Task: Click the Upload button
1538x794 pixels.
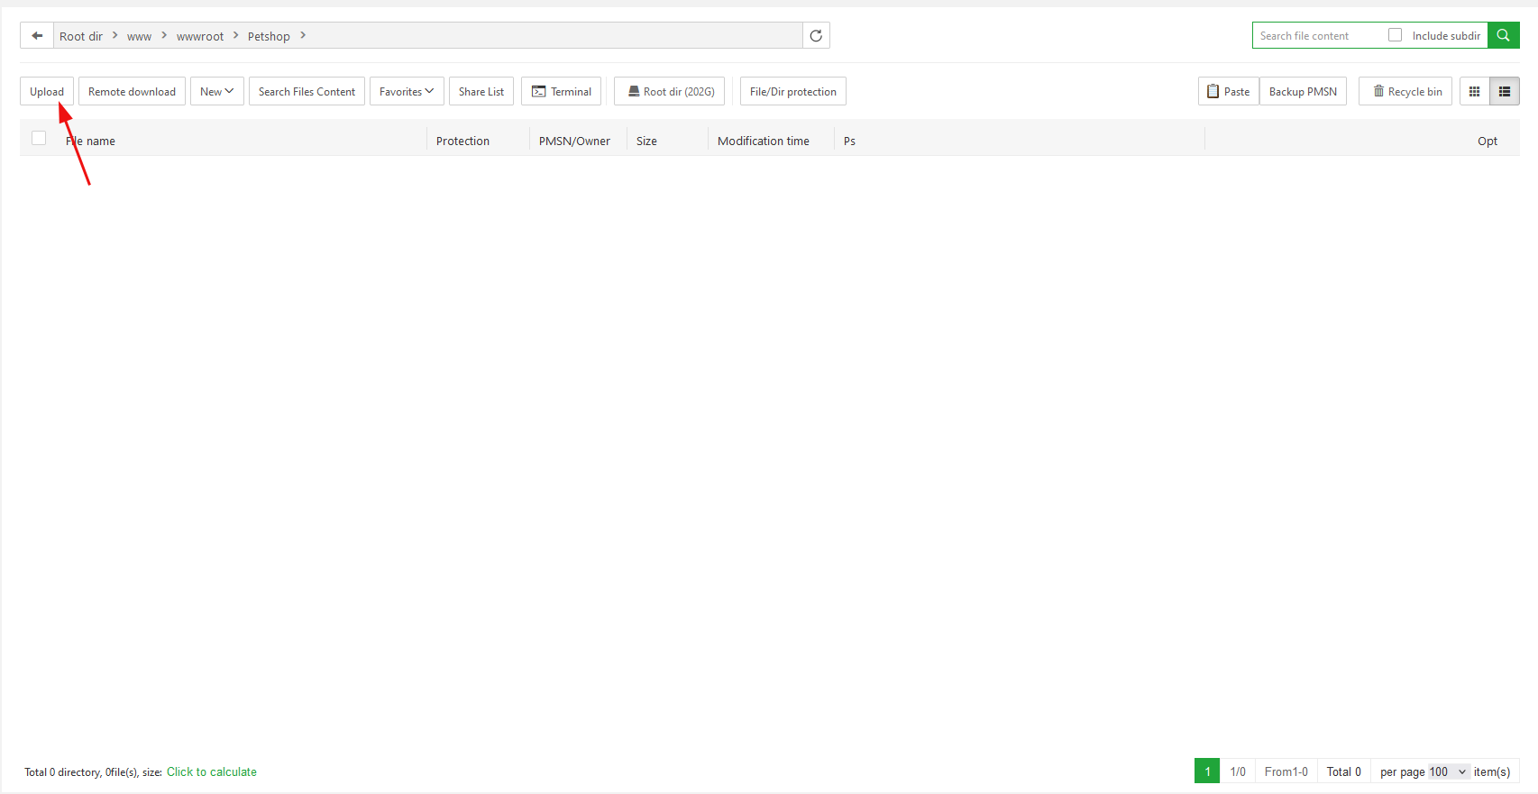Action: 47,92
